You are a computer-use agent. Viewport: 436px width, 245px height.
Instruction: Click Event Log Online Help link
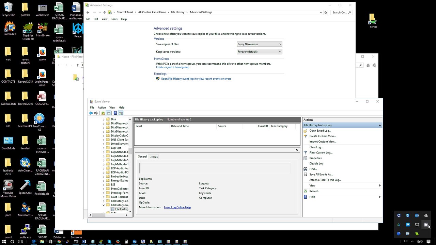click(177, 207)
